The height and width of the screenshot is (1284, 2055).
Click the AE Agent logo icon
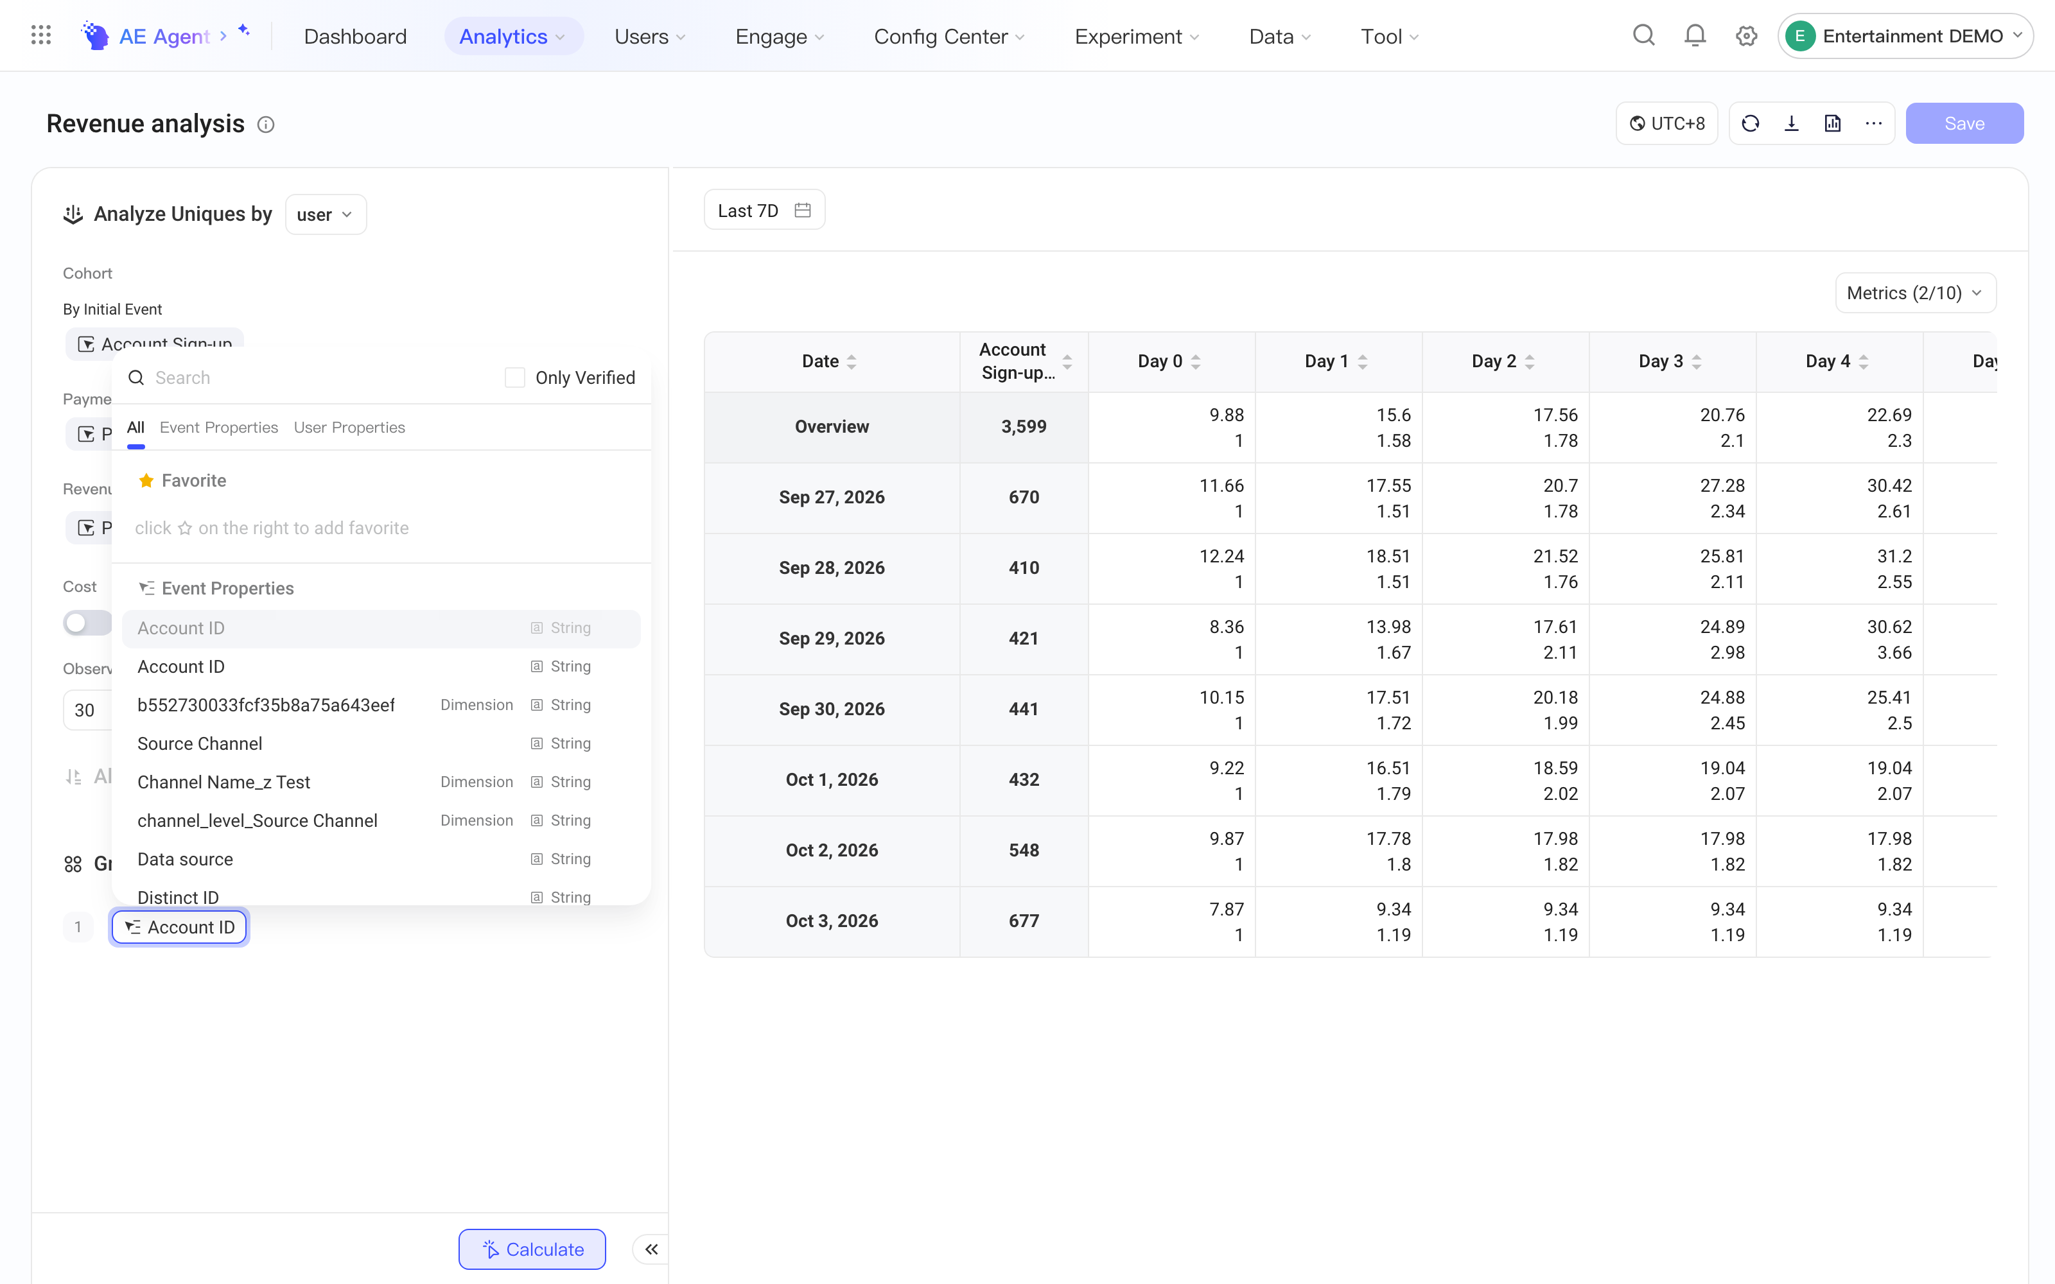click(x=95, y=36)
